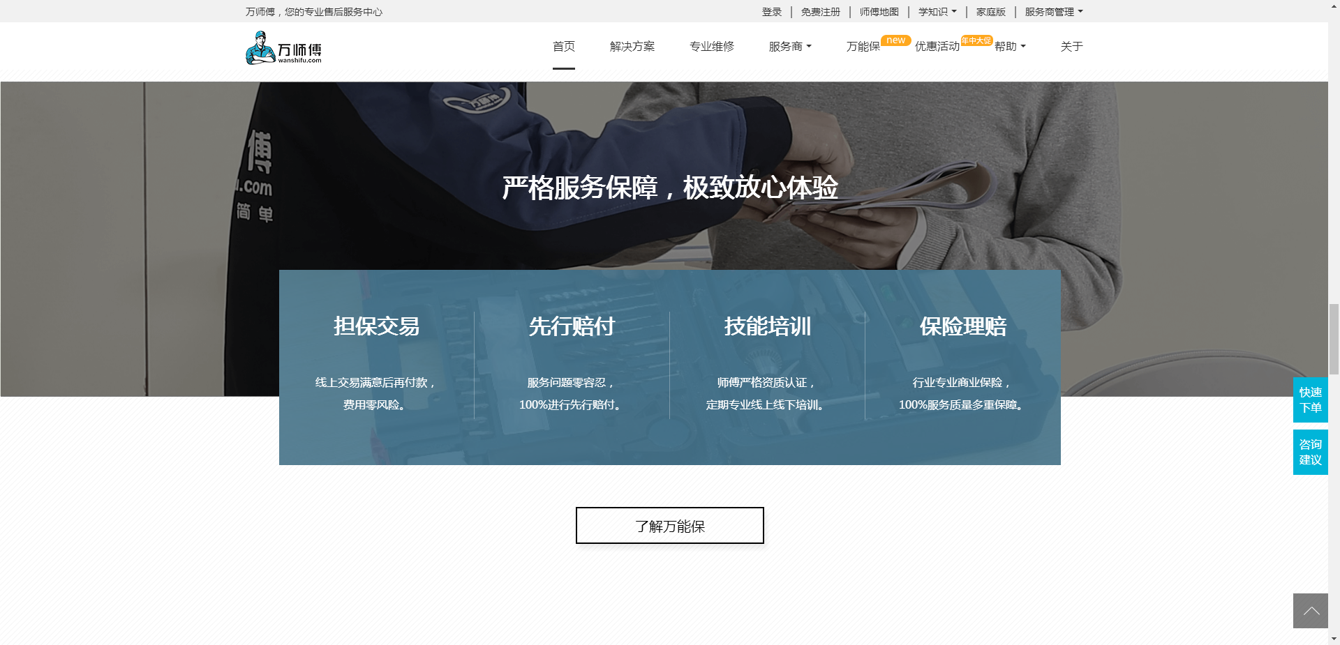Open the 学知识 dropdown in top bar
Viewport: 1340px width, 645px height.
click(x=937, y=12)
